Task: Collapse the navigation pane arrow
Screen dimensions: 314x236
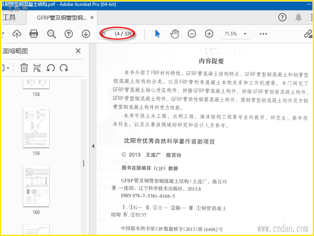Action: tap(93, 146)
